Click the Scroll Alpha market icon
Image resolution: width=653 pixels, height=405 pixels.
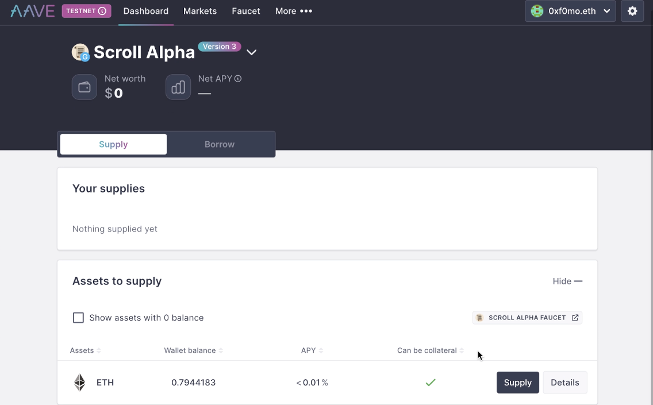(80, 52)
